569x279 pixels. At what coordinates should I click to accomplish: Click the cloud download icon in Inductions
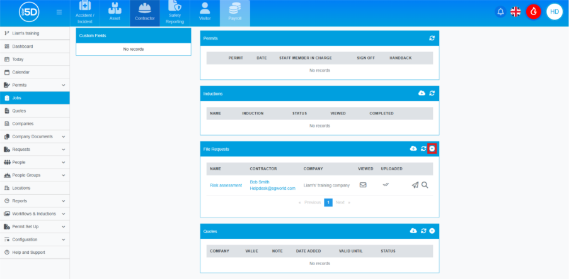click(422, 94)
